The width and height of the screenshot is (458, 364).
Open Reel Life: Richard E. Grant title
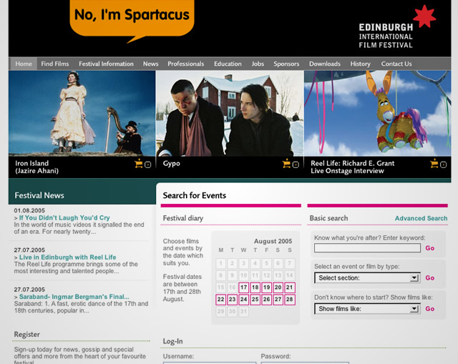(353, 167)
